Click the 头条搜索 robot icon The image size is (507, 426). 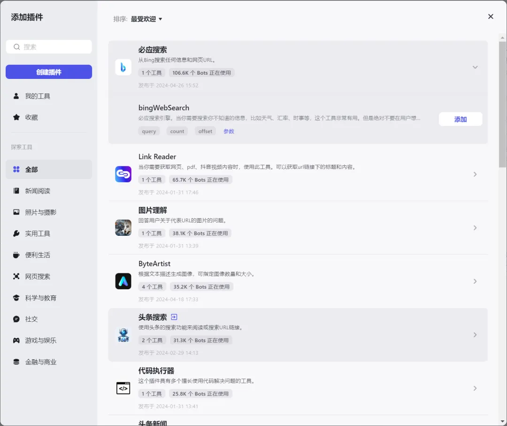click(123, 335)
